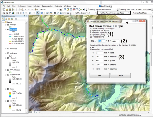153x117 pixels.
Task: Open the Editor toolbar icon
Action: (x=61, y=9)
